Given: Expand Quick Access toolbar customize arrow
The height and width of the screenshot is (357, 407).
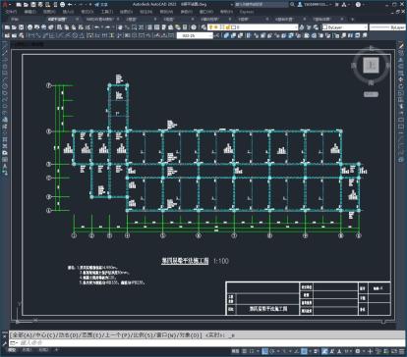Looking at the screenshot, I should click(91, 5).
